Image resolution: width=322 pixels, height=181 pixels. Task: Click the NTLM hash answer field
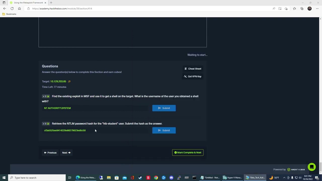[96, 130]
